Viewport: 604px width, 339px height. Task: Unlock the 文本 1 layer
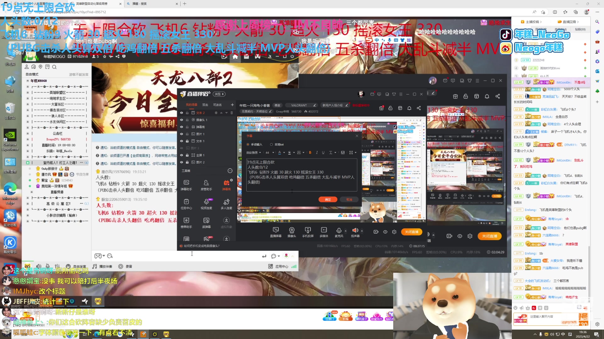pyautogui.click(x=187, y=141)
